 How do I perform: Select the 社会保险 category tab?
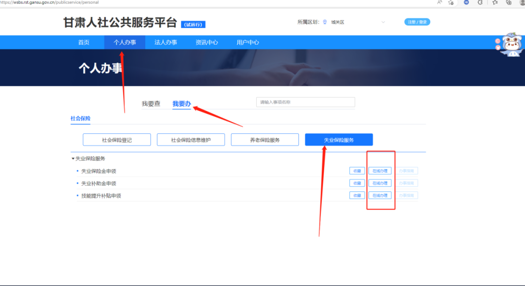(x=80, y=118)
